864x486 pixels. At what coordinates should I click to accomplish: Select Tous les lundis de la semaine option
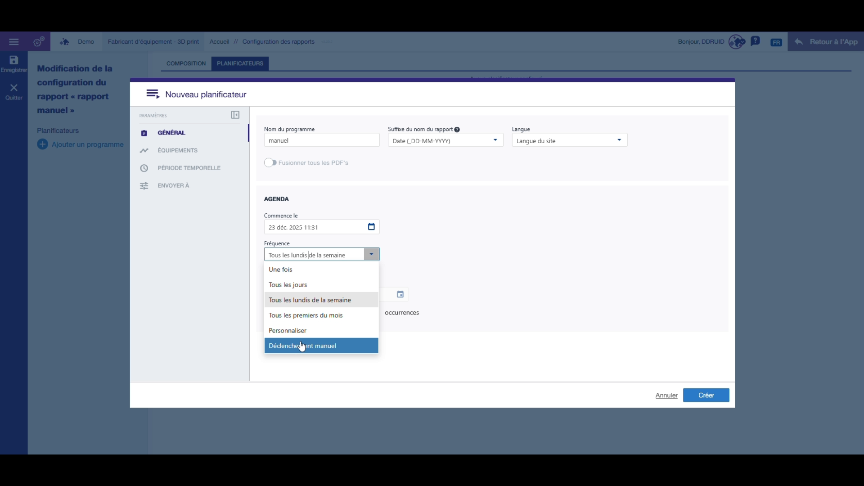(321, 300)
